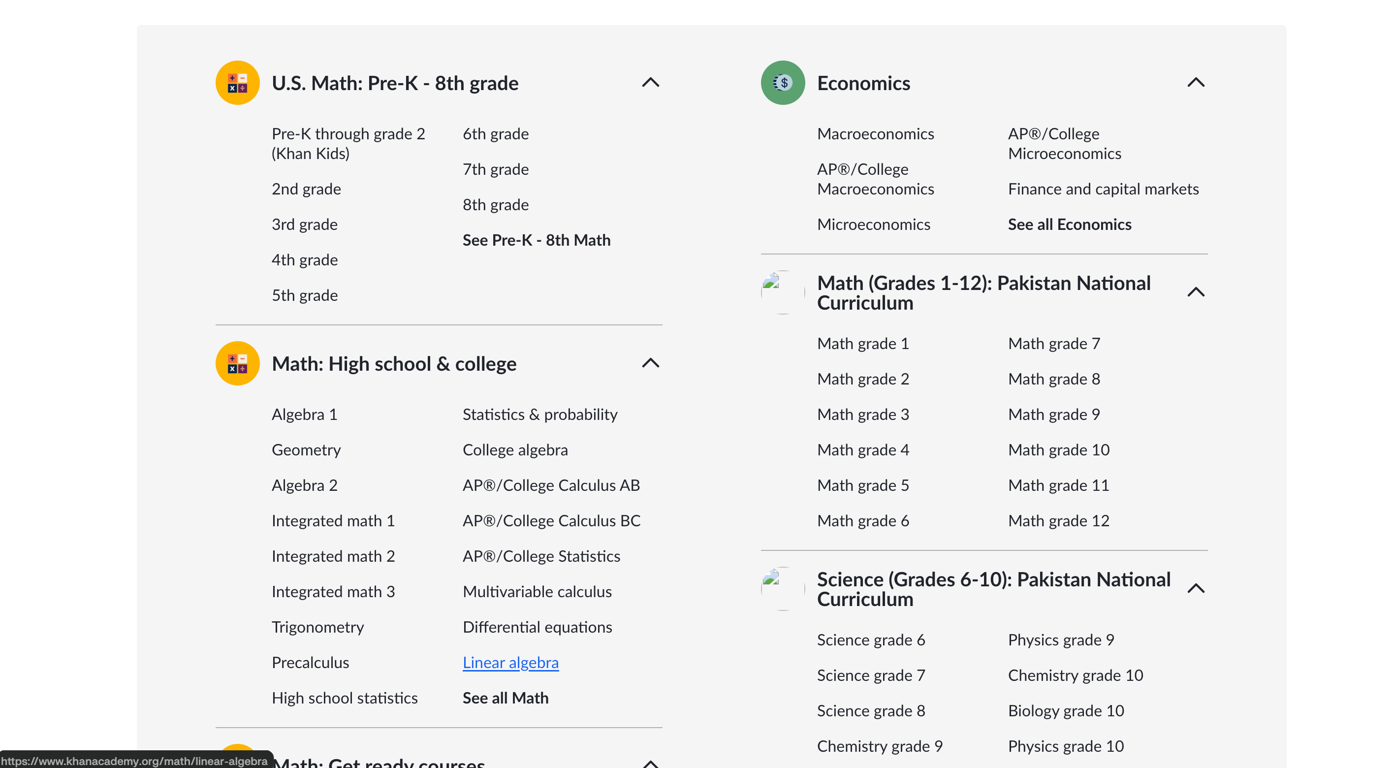The image size is (1394, 768).
Task: Open See all Math link
Action: pyautogui.click(x=506, y=698)
